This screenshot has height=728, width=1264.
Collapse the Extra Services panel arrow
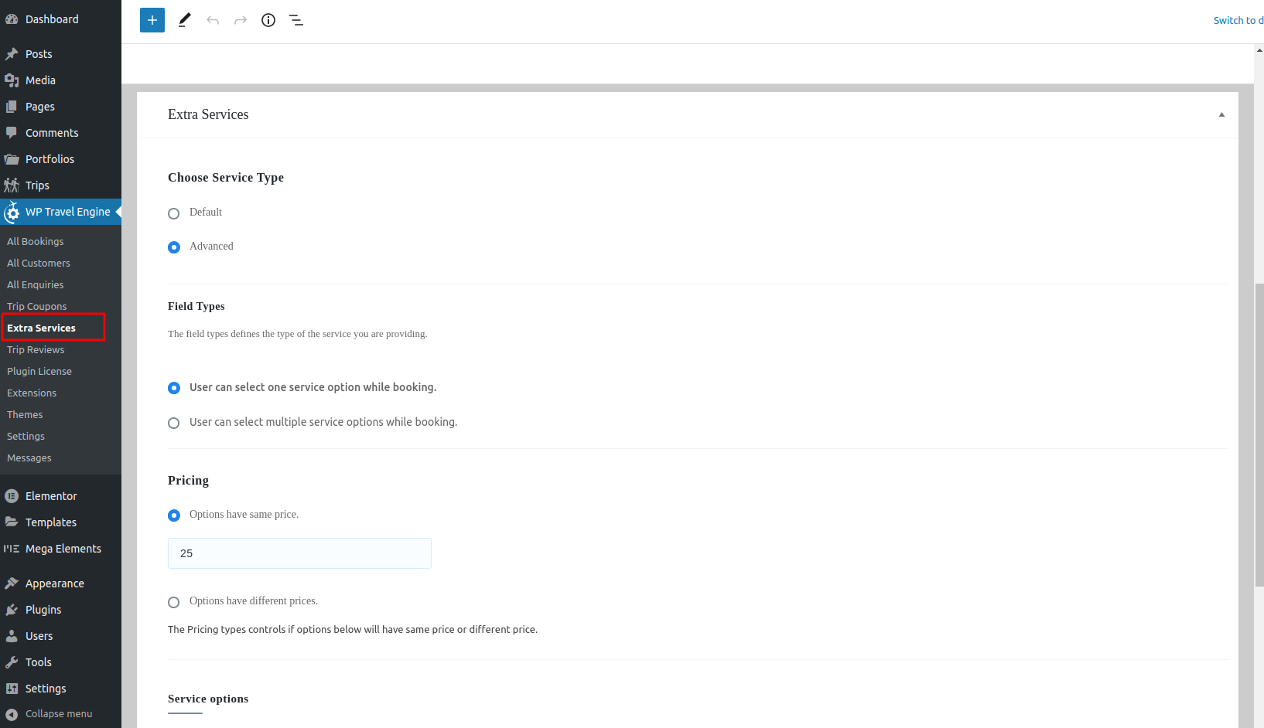[x=1221, y=114]
